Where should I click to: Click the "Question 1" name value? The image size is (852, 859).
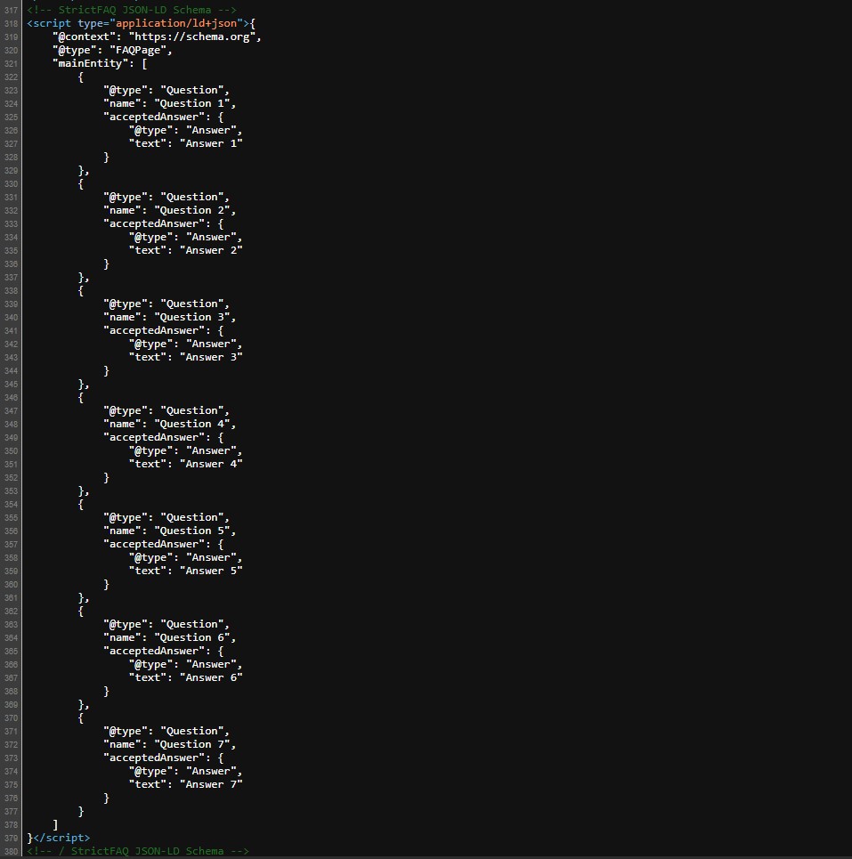pyautogui.click(x=191, y=103)
